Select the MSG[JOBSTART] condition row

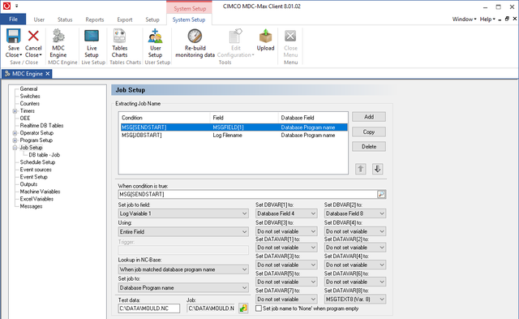tap(234, 136)
